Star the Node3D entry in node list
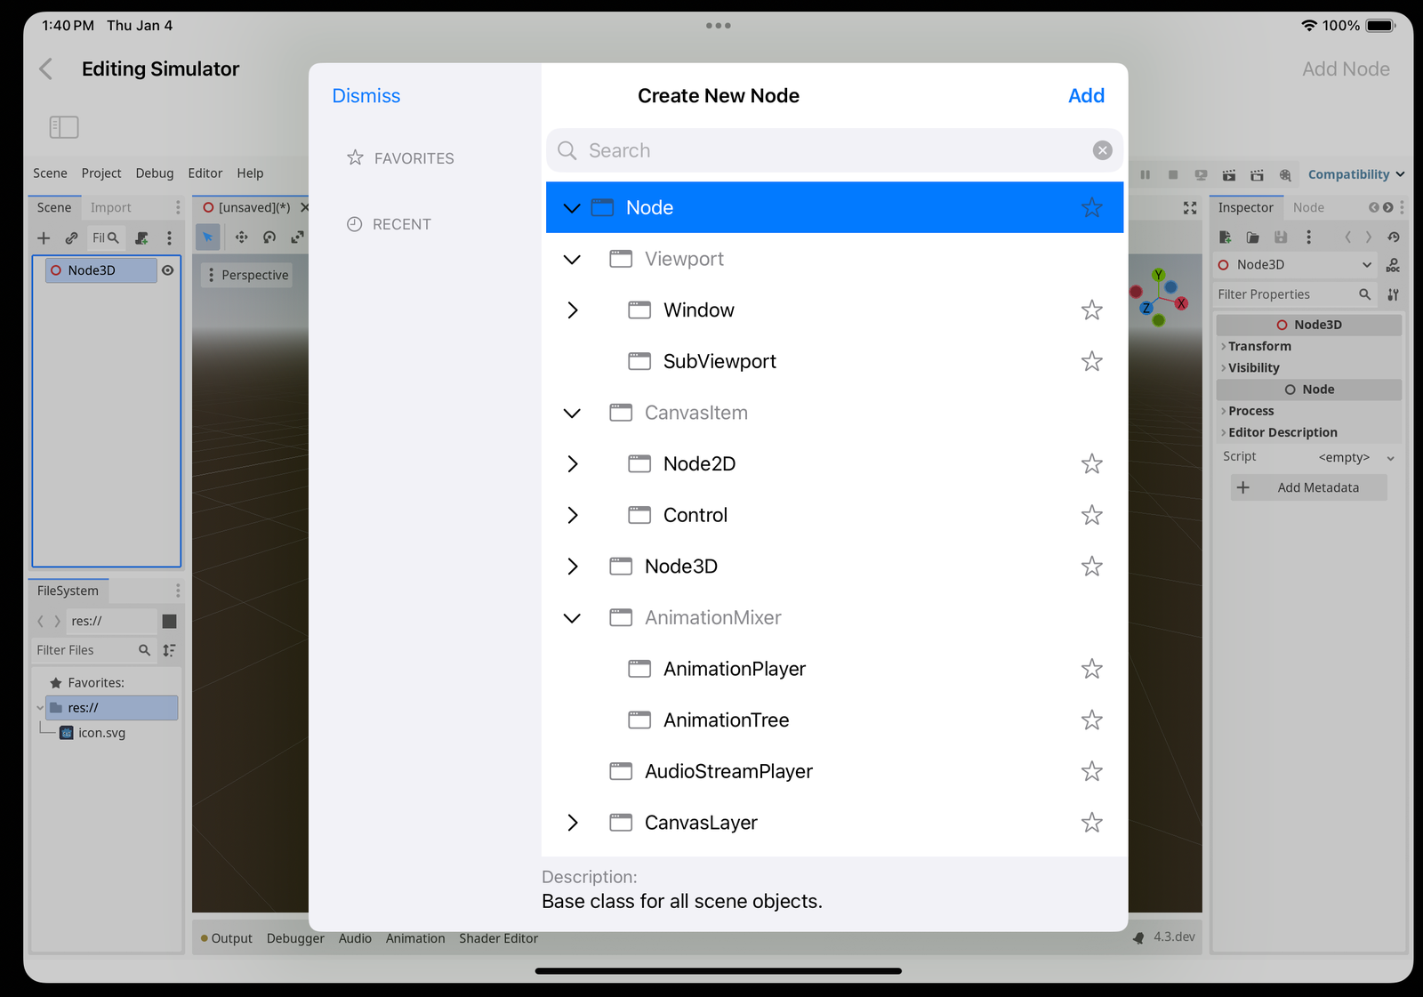Viewport: 1423px width, 997px height. pos(1092,567)
